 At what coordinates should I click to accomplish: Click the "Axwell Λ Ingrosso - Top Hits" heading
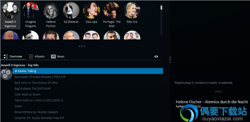[20, 65]
